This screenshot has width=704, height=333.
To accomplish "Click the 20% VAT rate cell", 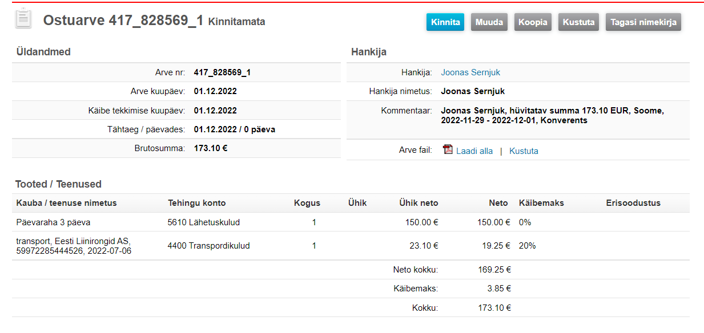I will tap(527, 246).
